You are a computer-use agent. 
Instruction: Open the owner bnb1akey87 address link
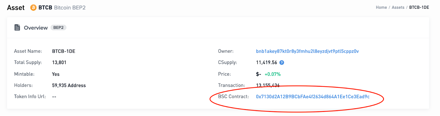(307, 51)
